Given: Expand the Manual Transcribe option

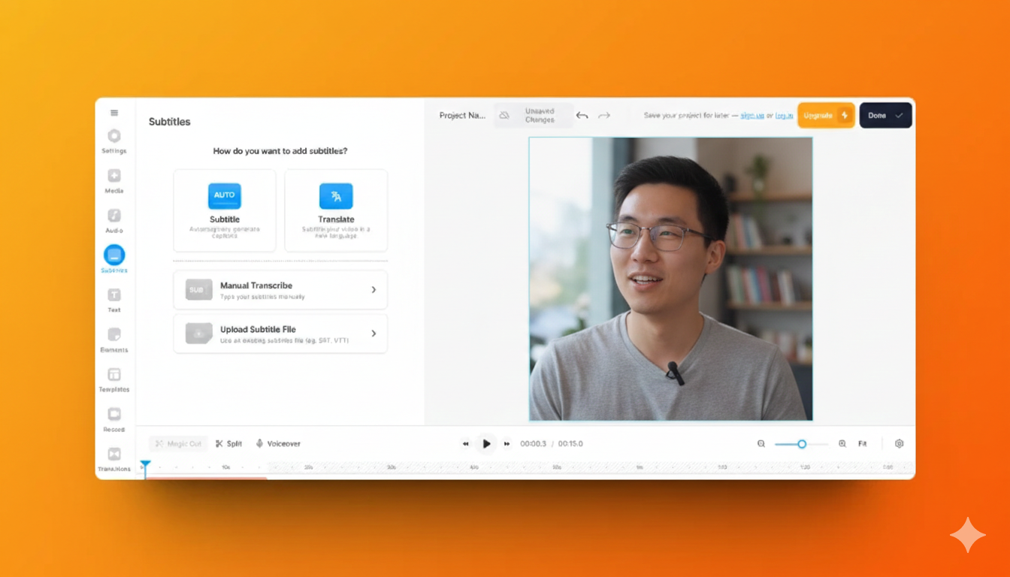Looking at the screenshot, I should tap(280, 290).
